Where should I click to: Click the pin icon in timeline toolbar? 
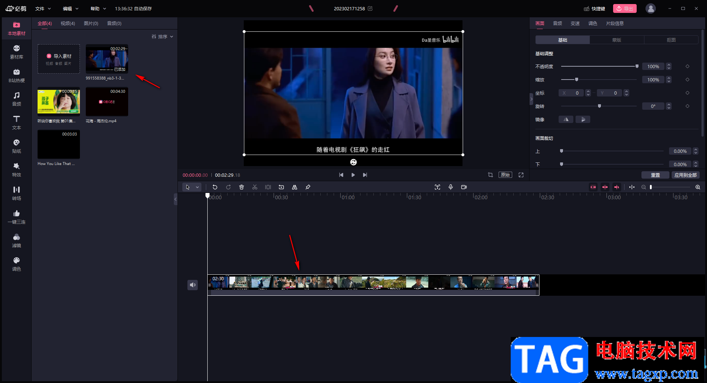point(308,187)
